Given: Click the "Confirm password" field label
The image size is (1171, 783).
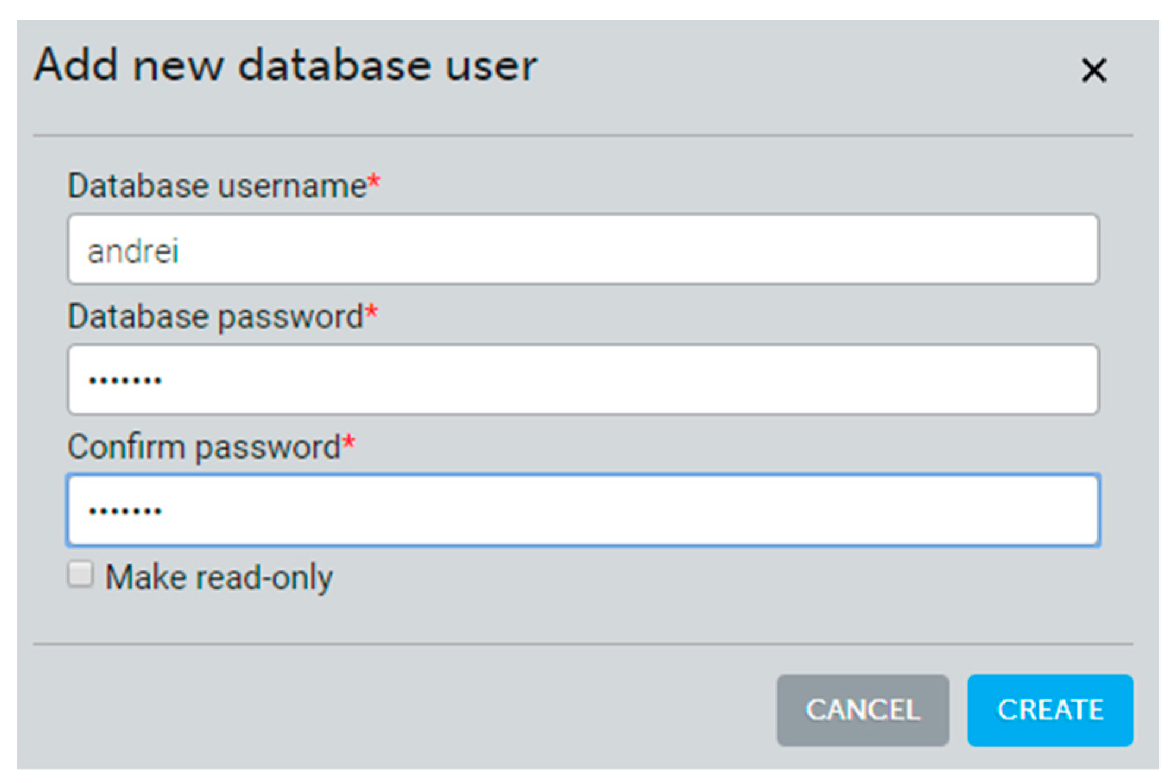Looking at the screenshot, I should pyautogui.click(x=203, y=447).
